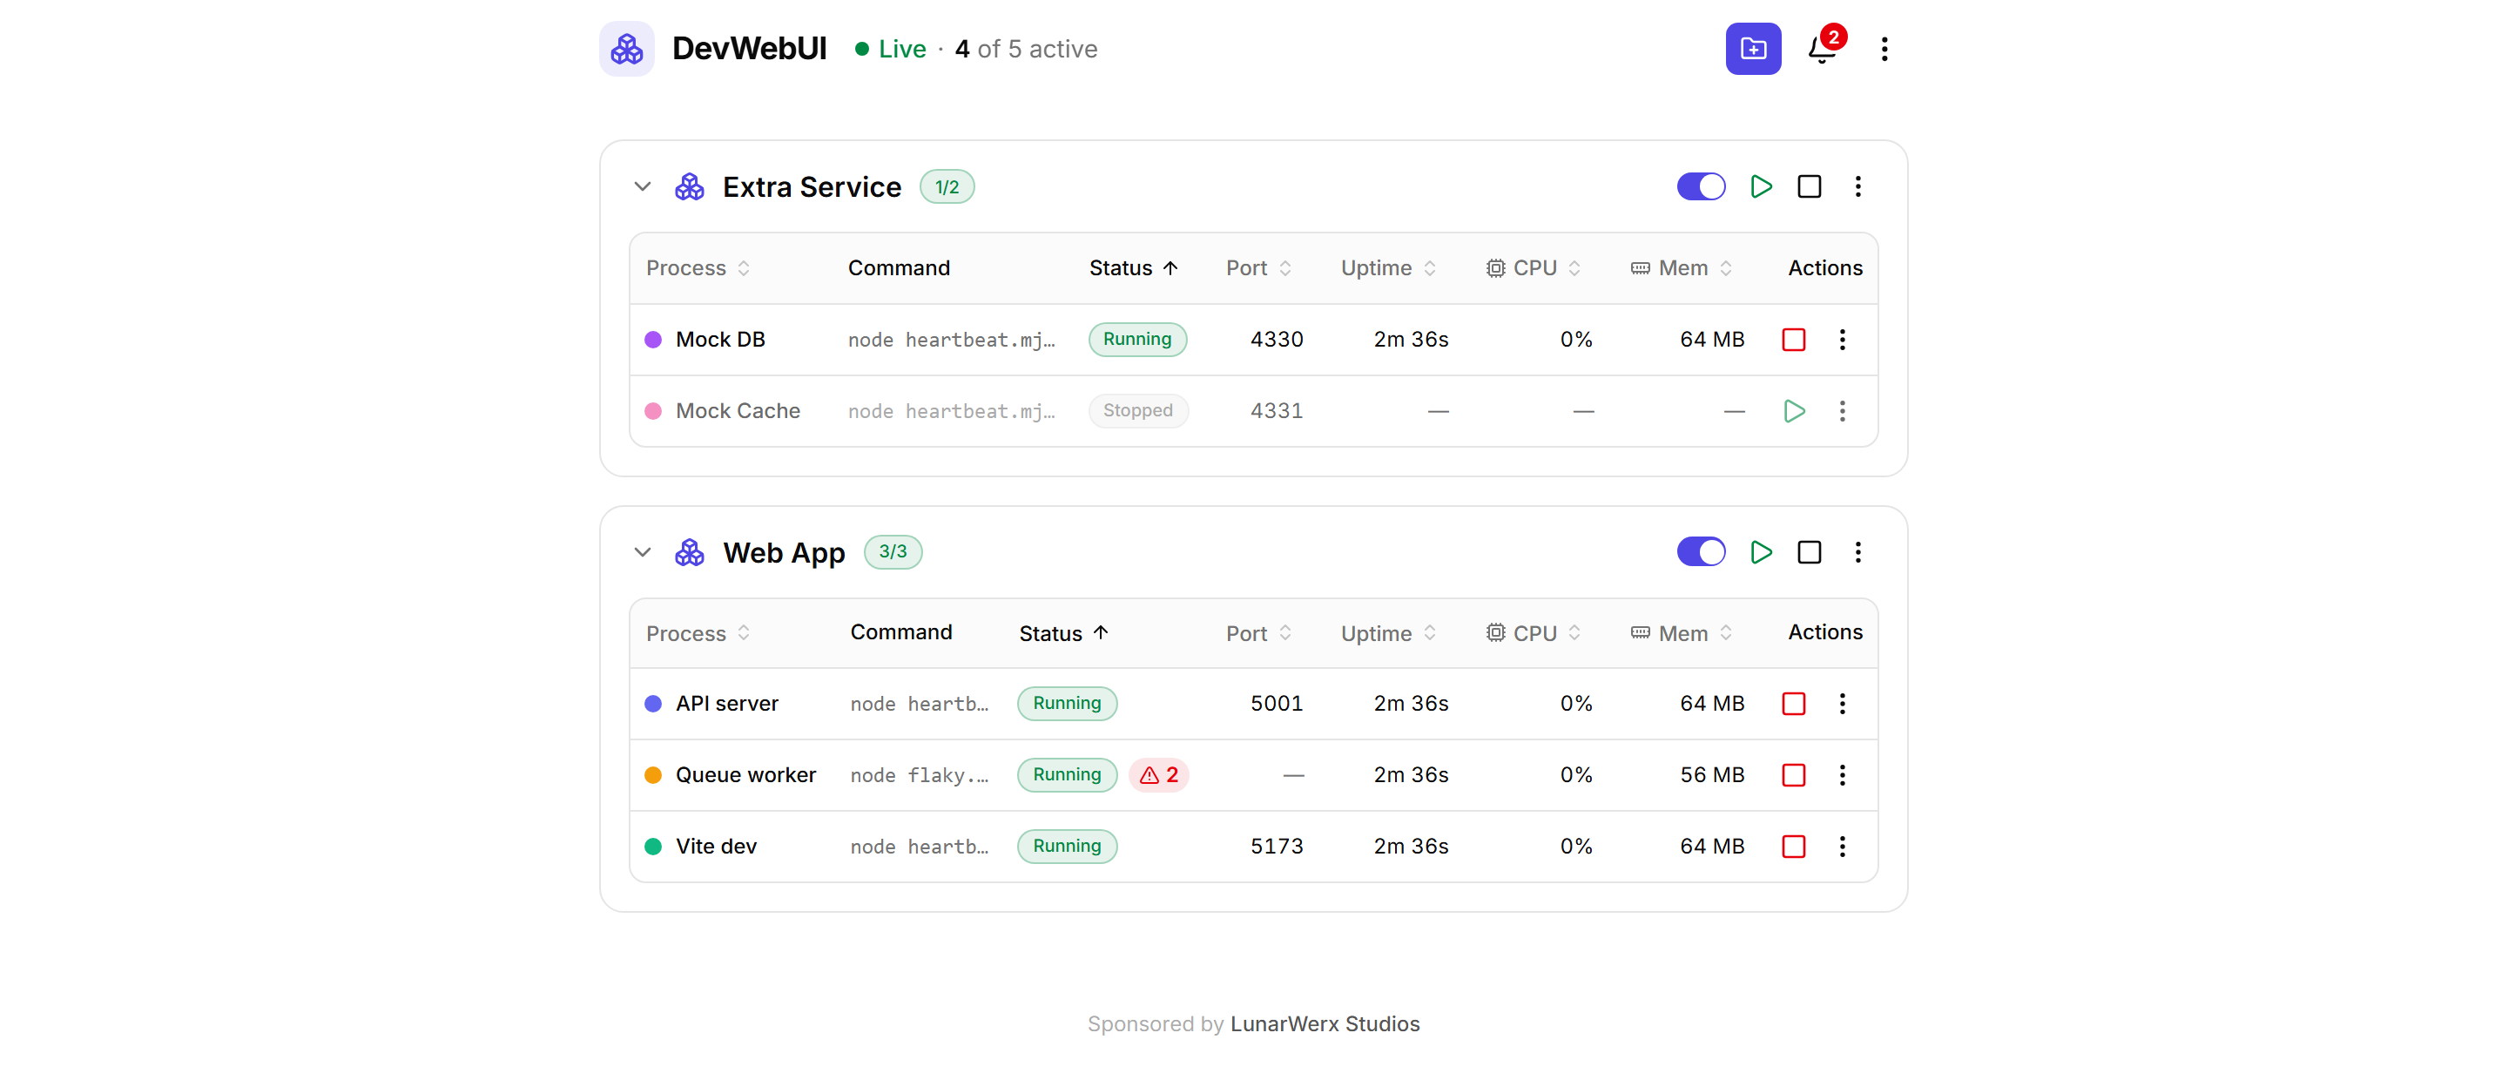Stop the Mock DB process
The width and height of the screenshot is (2508, 1080).
(x=1793, y=339)
